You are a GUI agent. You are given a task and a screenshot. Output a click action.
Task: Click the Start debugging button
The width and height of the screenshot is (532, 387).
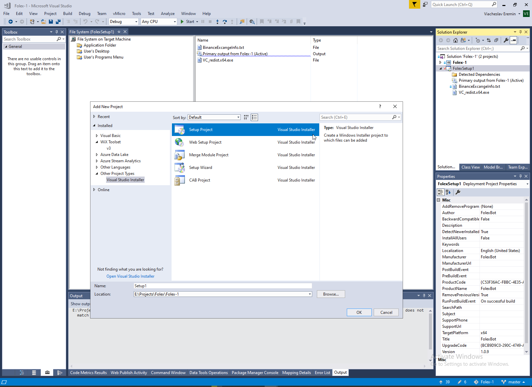click(188, 22)
